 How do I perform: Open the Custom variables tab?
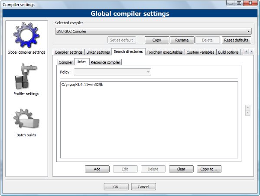[x=200, y=52]
